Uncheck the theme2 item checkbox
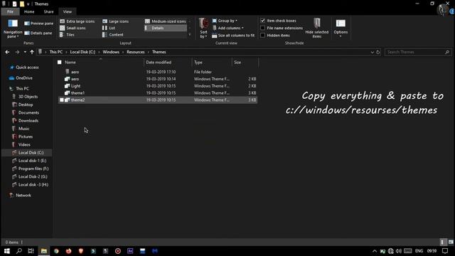This screenshot has width=455, height=256. [x=62, y=100]
